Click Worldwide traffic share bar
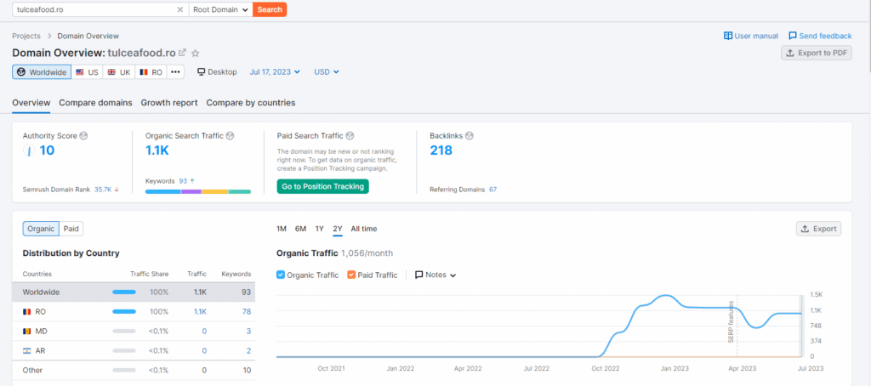 click(x=124, y=292)
